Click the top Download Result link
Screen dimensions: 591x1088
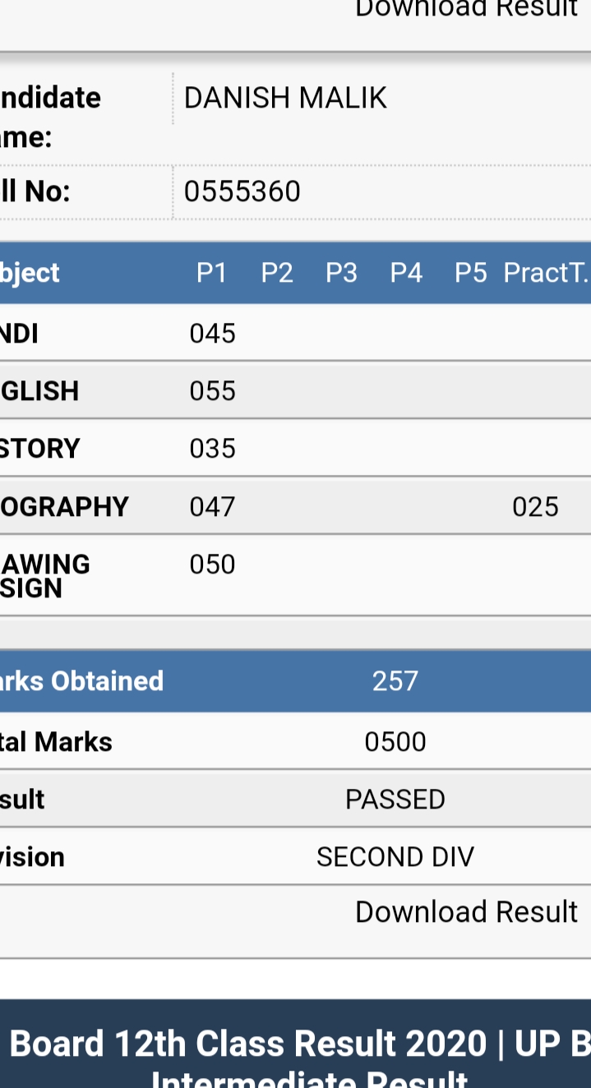point(466,8)
